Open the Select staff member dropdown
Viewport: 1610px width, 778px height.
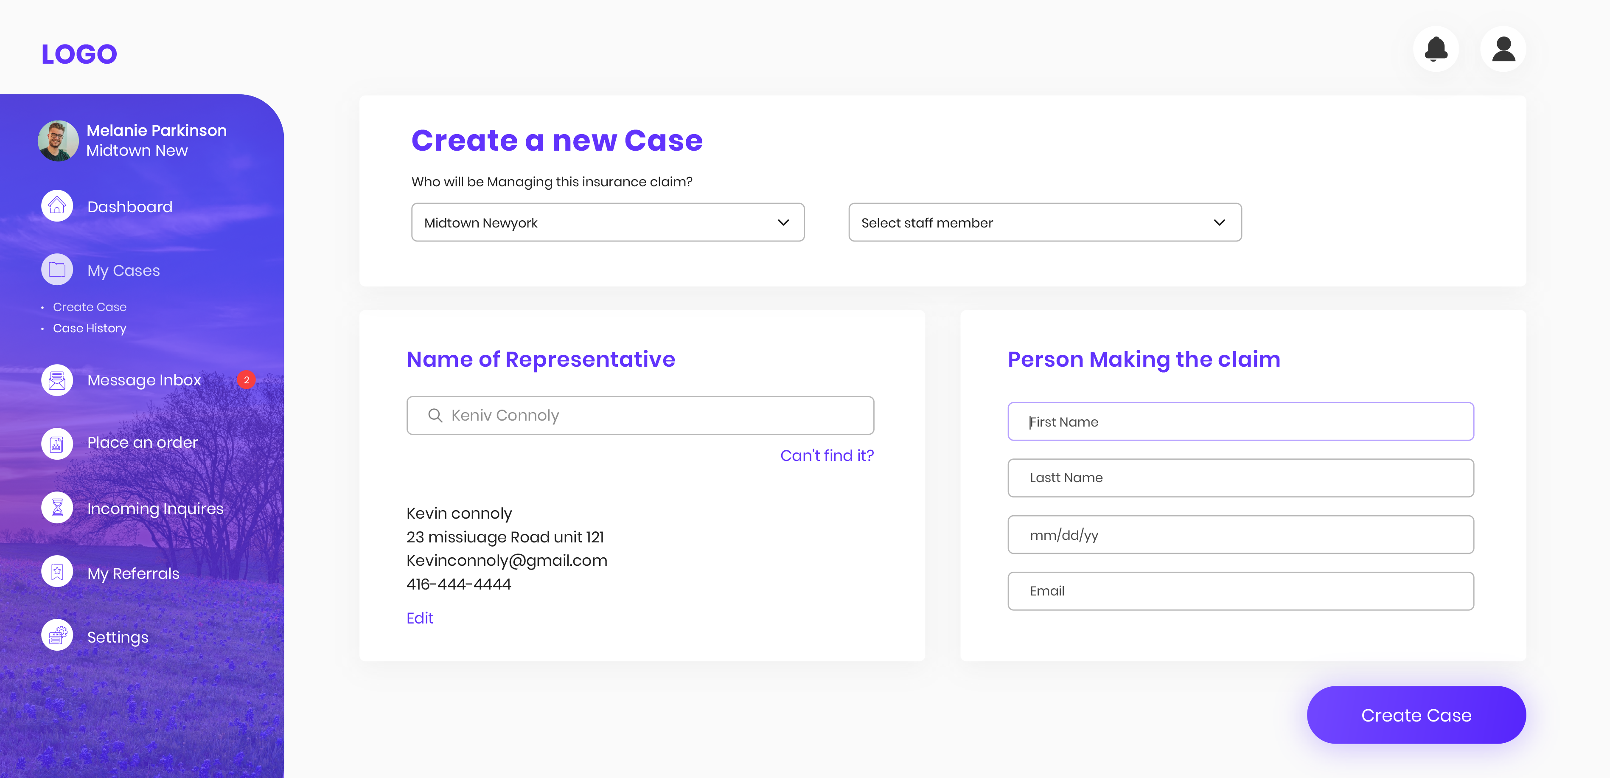click(x=1044, y=222)
